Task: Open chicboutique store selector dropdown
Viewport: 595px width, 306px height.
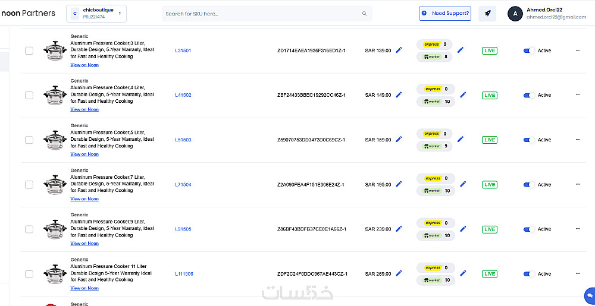Action: 96,14
